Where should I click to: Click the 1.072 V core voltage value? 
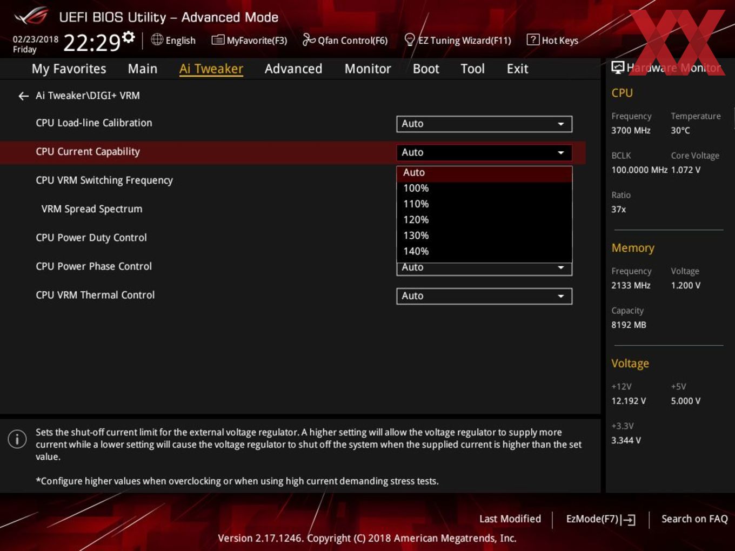[x=686, y=170]
